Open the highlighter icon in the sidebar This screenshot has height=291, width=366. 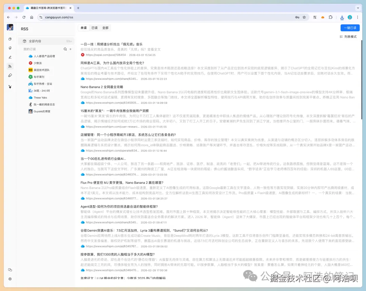(10, 75)
